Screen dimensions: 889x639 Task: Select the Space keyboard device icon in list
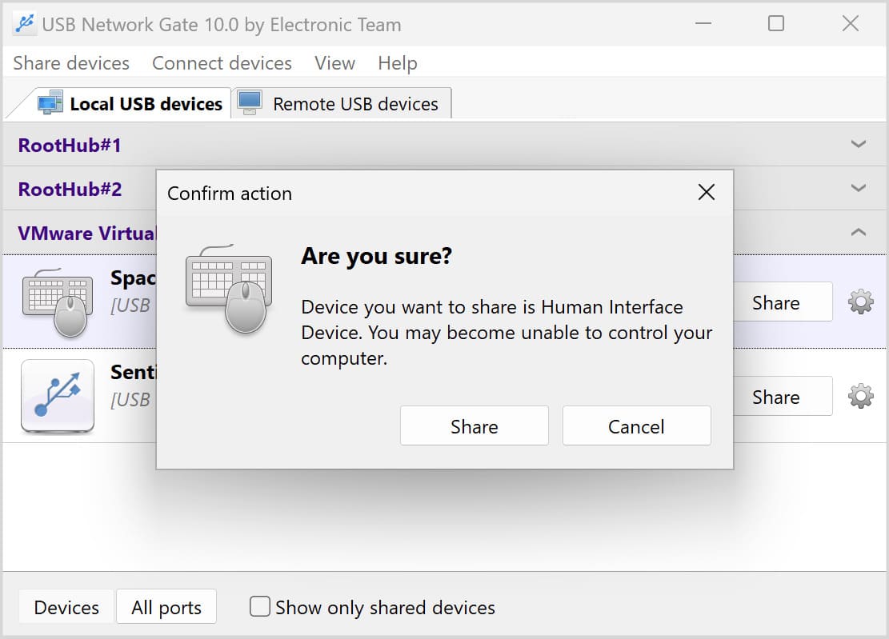pyautogui.click(x=56, y=301)
